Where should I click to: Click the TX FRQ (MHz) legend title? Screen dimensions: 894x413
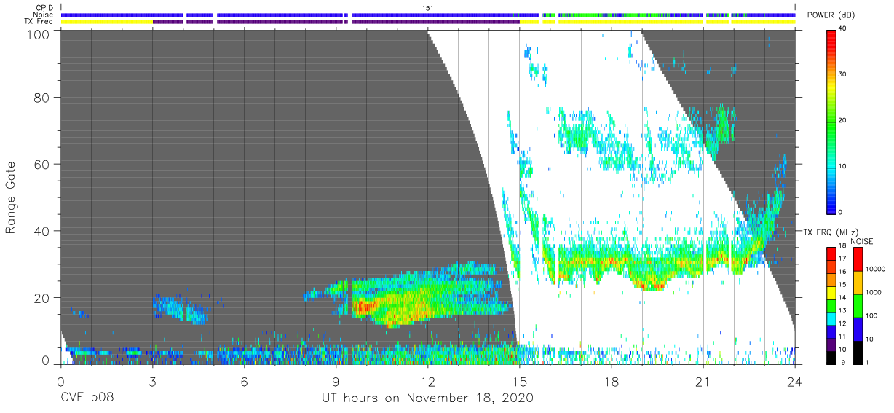click(833, 232)
